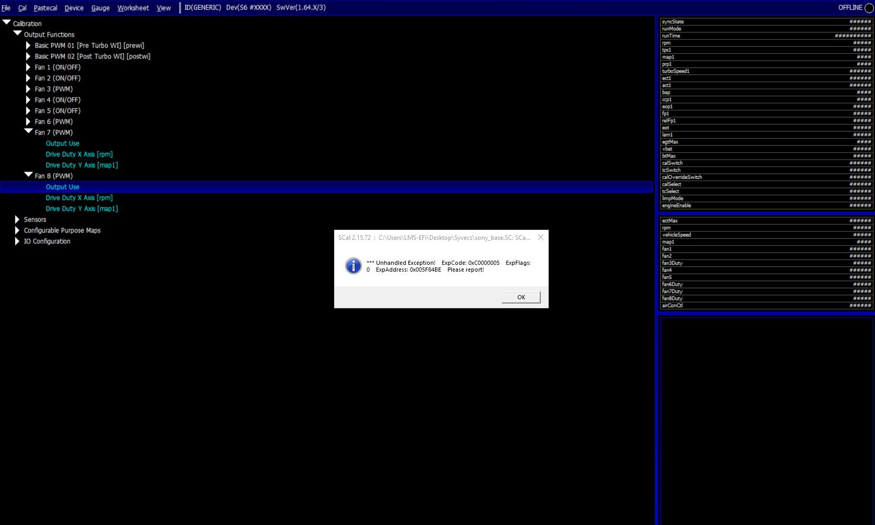875x525 pixels.
Task: Collapse the Output Functions node
Action: [x=18, y=33]
